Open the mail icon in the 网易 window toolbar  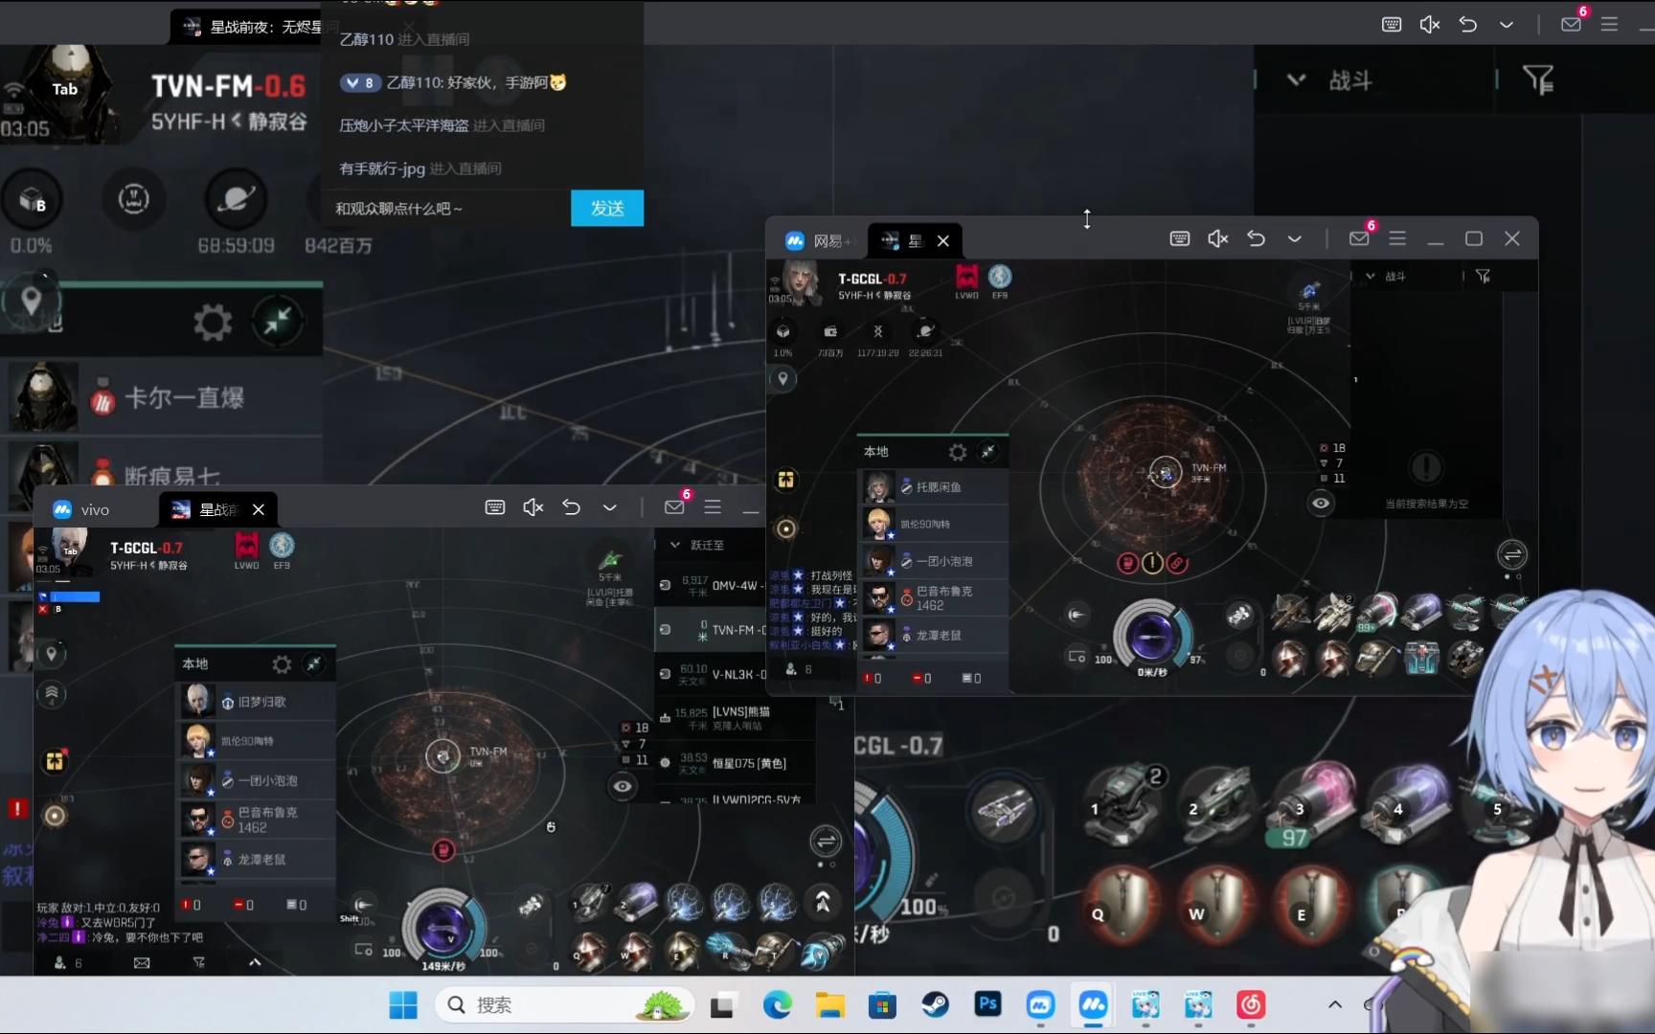point(1359,238)
